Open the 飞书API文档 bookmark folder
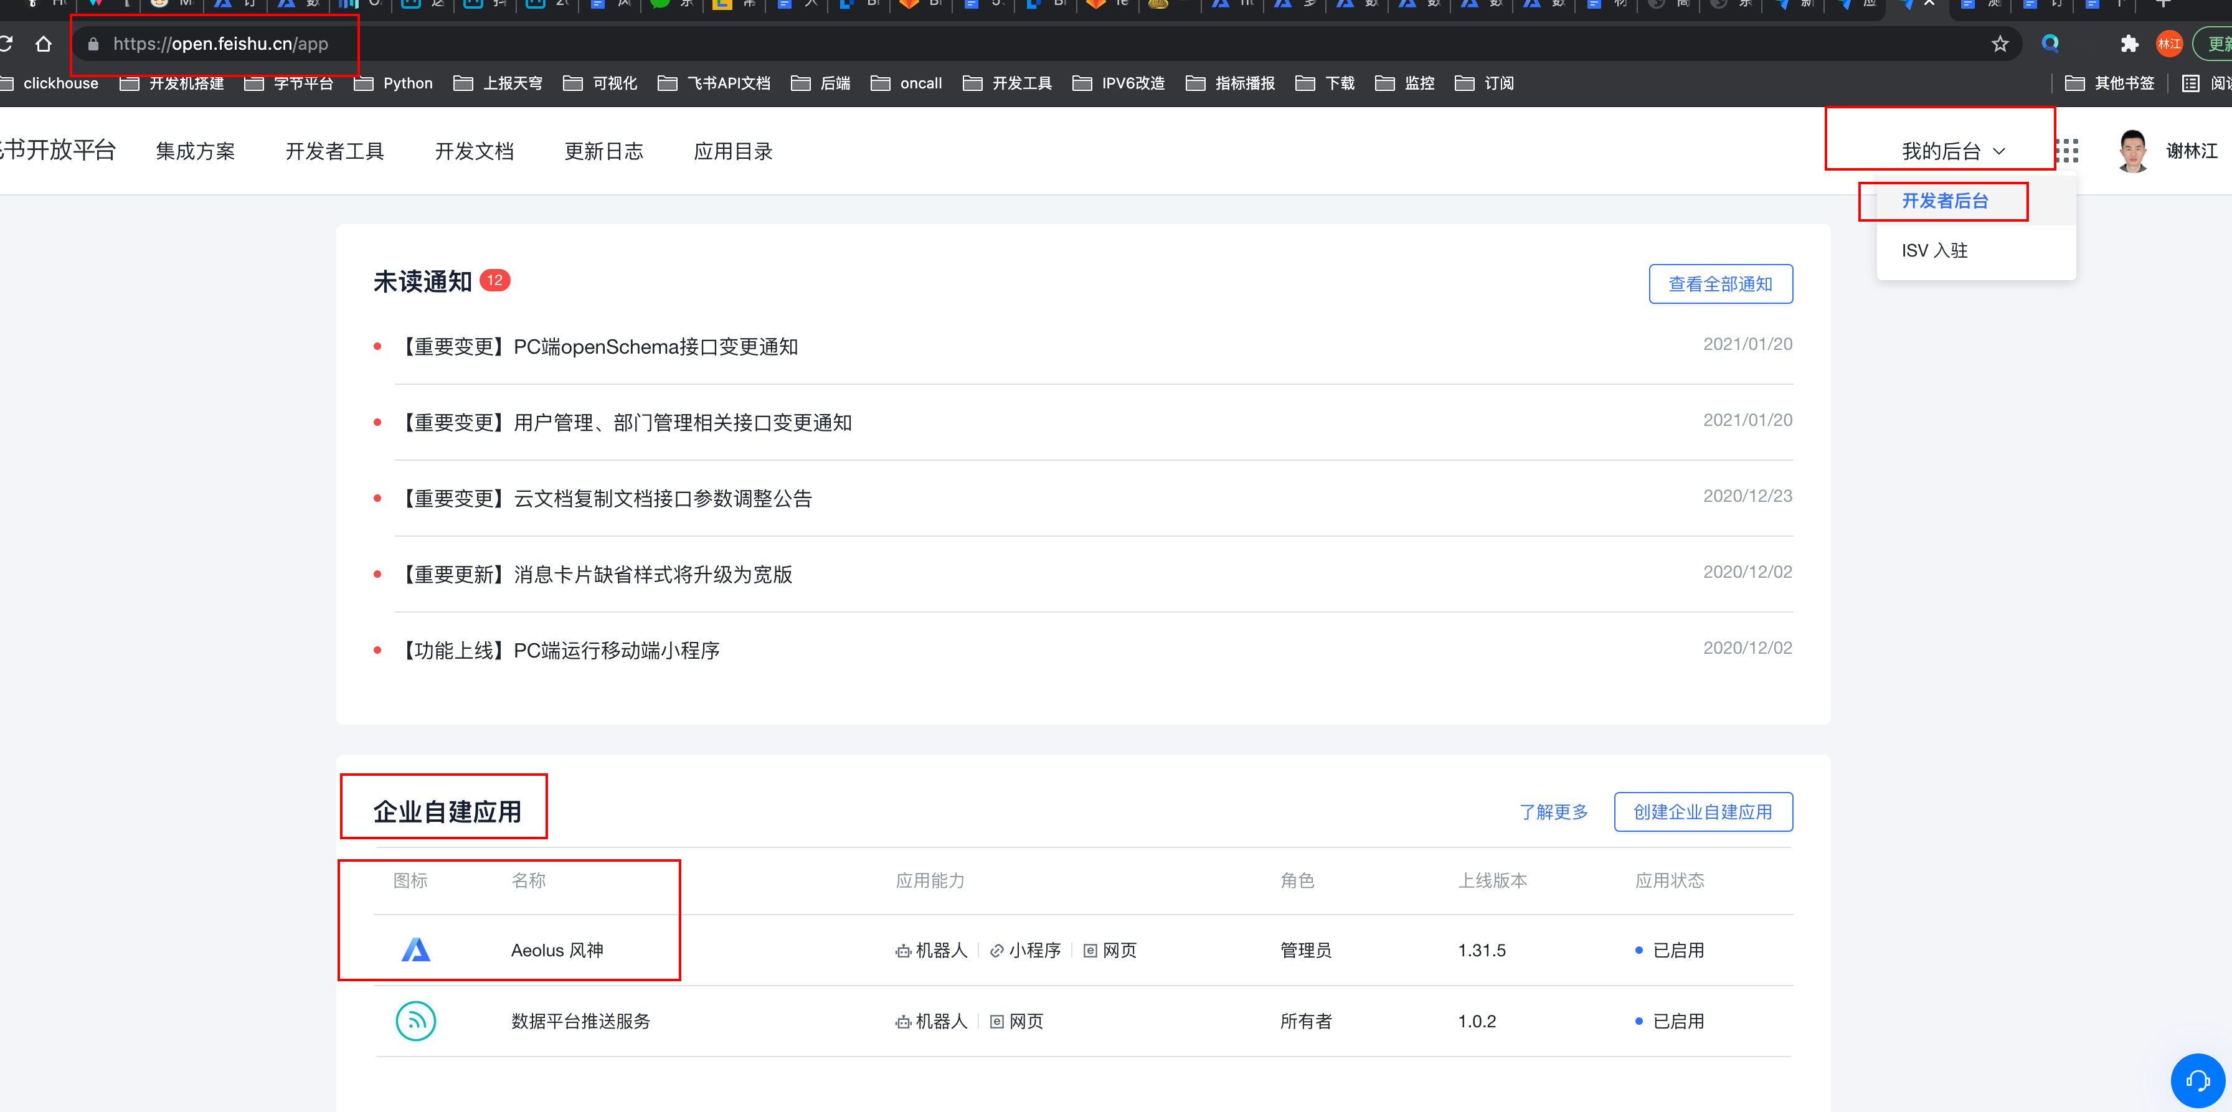The height and width of the screenshot is (1112, 2232). click(714, 83)
